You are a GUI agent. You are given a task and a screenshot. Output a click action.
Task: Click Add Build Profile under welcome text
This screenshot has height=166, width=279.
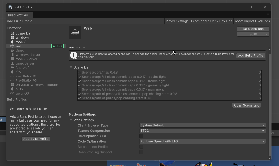[36, 139]
